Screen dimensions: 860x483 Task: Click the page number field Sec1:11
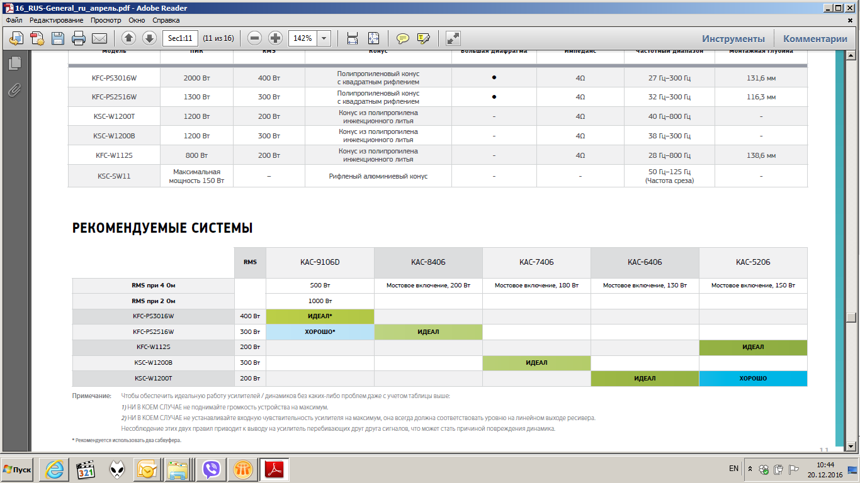[x=181, y=38]
